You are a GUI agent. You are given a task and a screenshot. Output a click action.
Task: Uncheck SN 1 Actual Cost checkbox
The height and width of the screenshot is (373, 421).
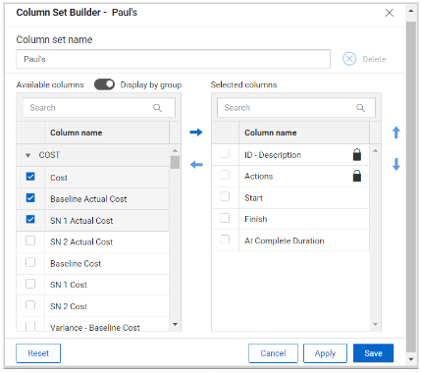click(x=30, y=219)
